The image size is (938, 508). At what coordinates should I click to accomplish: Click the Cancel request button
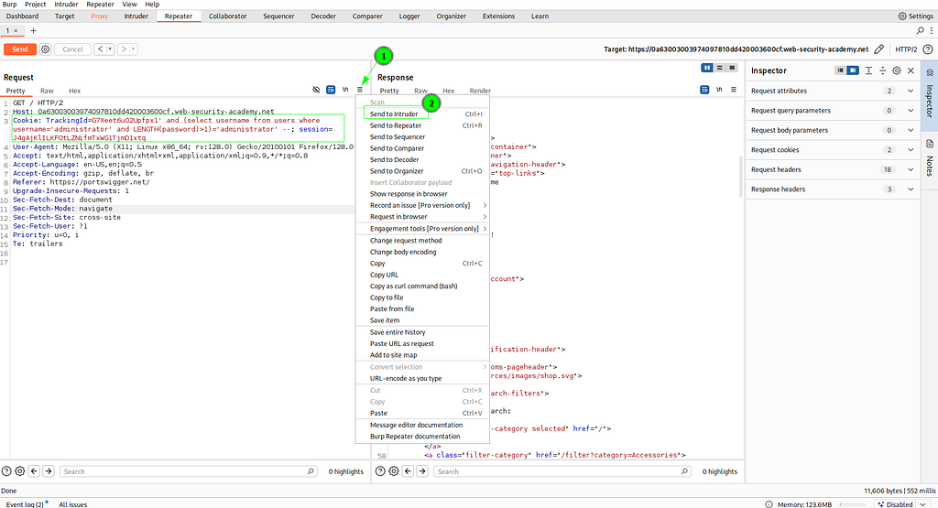[x=72, y=49]
